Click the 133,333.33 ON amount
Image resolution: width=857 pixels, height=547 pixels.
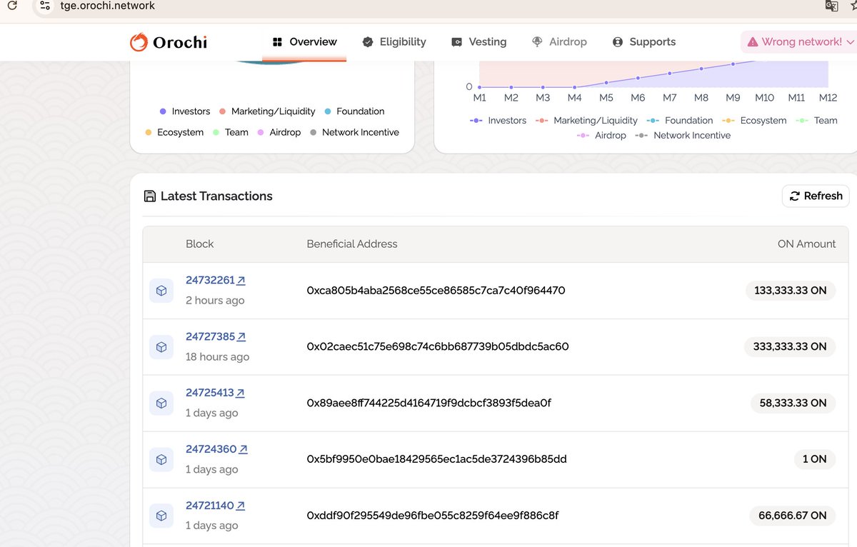pyautogui.click(x=791, y=291)
